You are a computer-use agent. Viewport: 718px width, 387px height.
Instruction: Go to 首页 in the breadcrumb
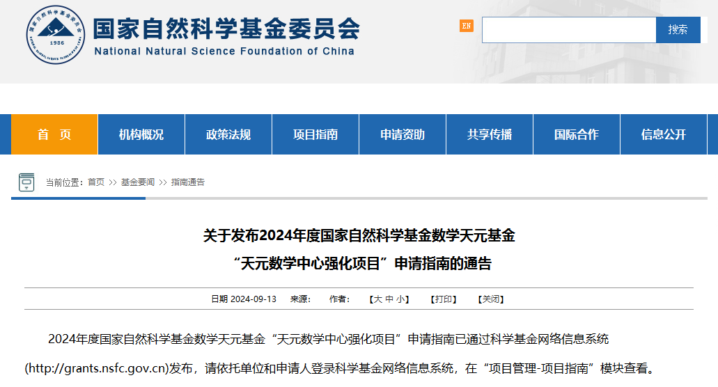coord(96,182)
